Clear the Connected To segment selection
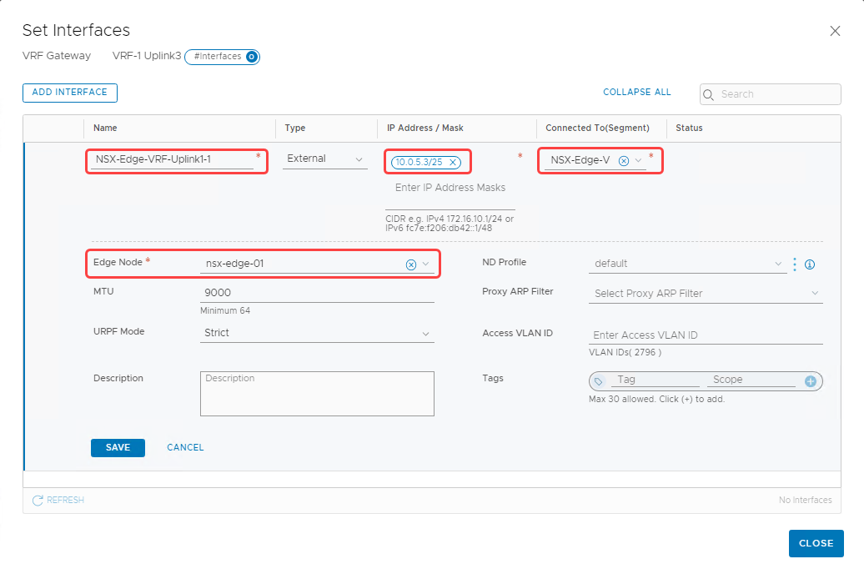This screenshot has width=864, height=564. point(624,160)
